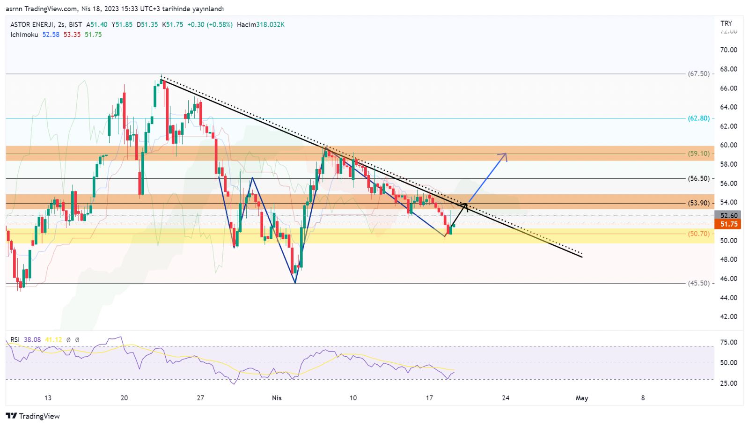Select the Ichimoku indicator label
749x426 pixels.
pos(24,35)
